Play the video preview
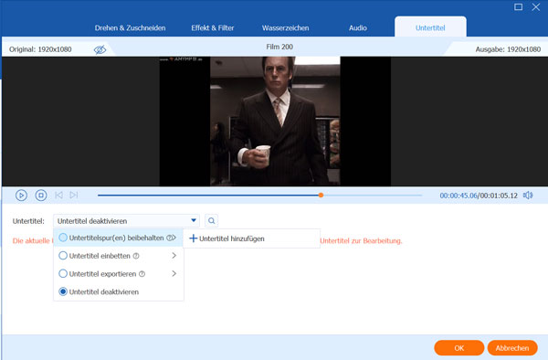Viewport: 548px width, 360px height. click(21, 195)
